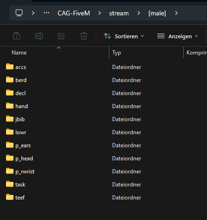The height and width of the screenshot is (220, 207).
Task: Select the p_head folder row
Action: coord(24,158)
